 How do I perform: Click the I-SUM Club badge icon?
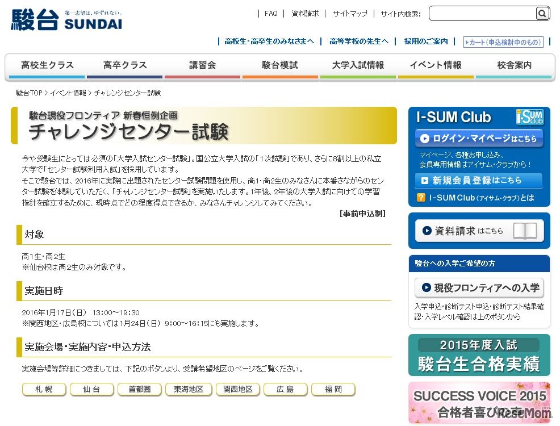pyautogui.click(x=530, y=117)
